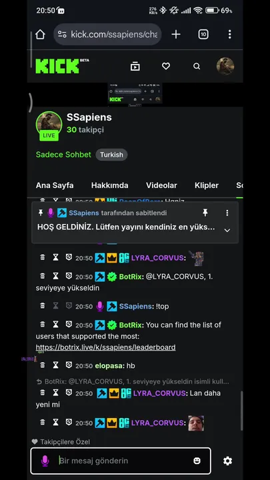270x480 pixels.
Task: Open the browser home page icon
Action: 40,34
